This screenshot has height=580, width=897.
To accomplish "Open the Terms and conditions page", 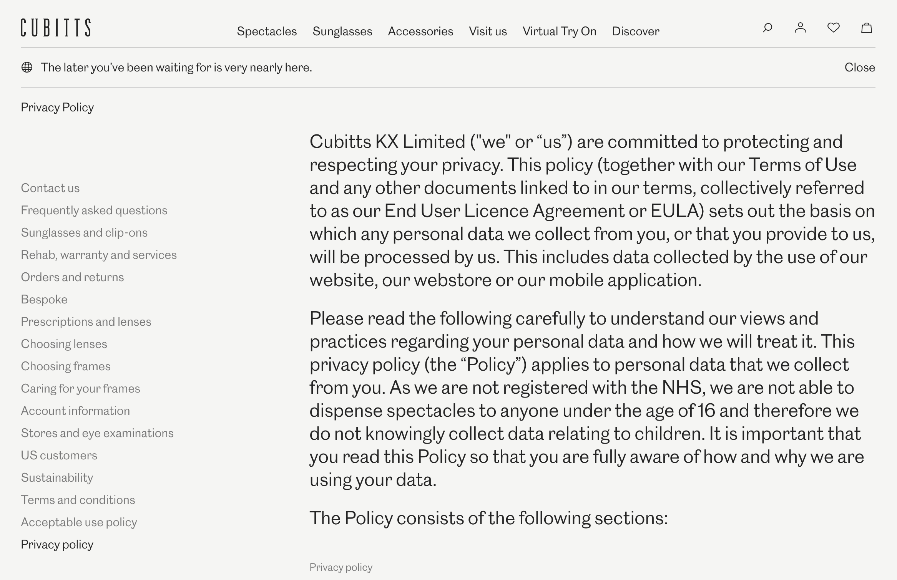I will (x=78, y=500).
